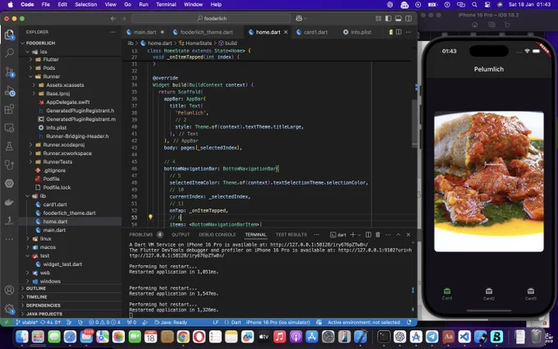558x349 pixels.
Task: Tap Card2 in the simulator bottom bar
Action: coord(488,294)
